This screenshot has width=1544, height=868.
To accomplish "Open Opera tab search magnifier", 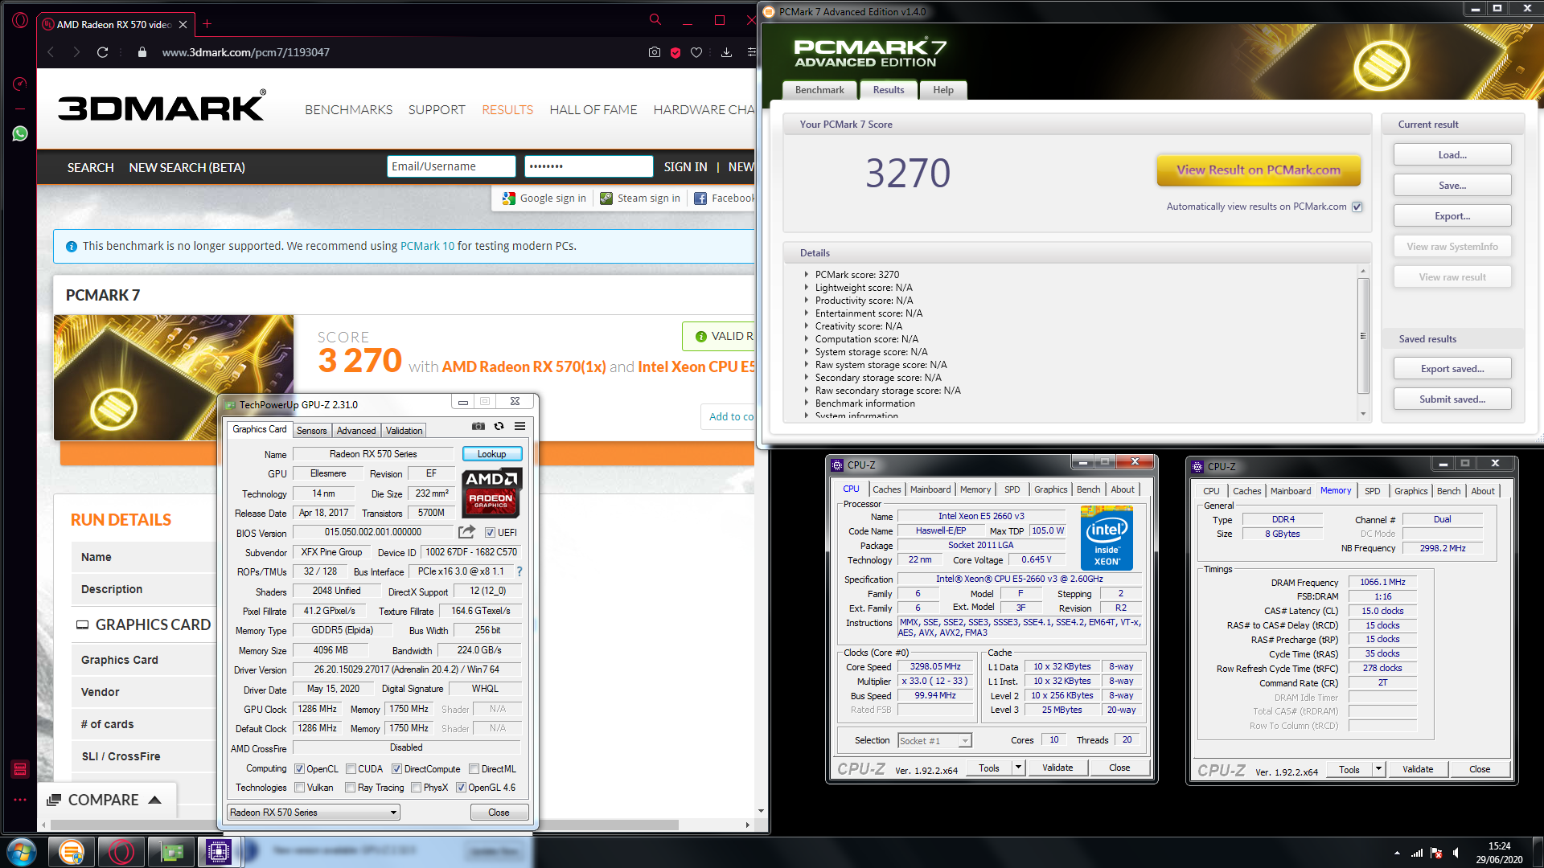I will pyautogui.click(x=655, y=19).
